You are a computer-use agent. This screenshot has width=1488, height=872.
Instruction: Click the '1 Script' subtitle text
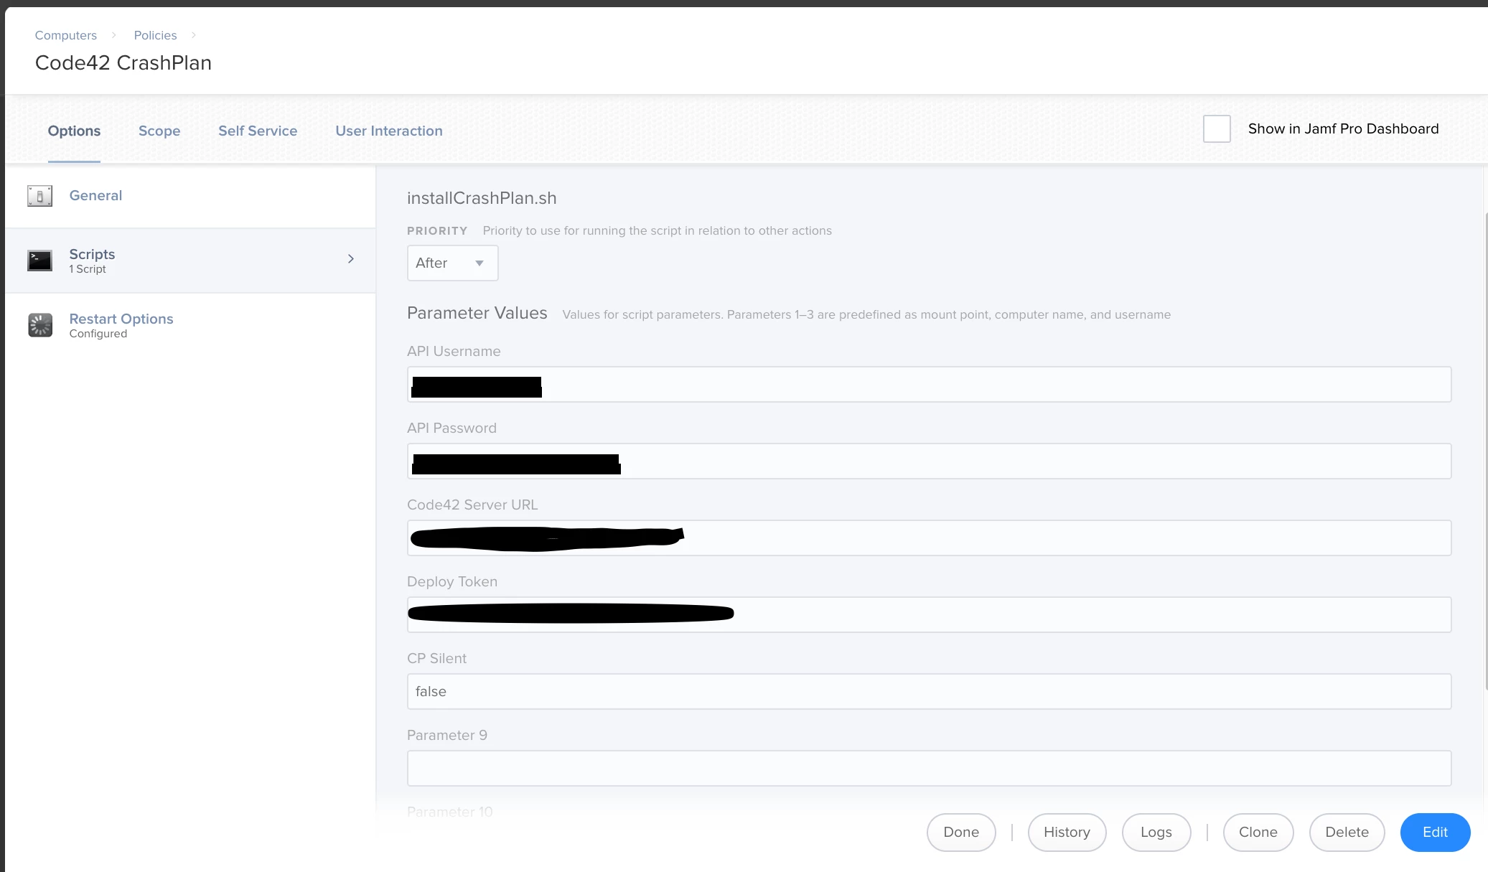click(88, 269)
